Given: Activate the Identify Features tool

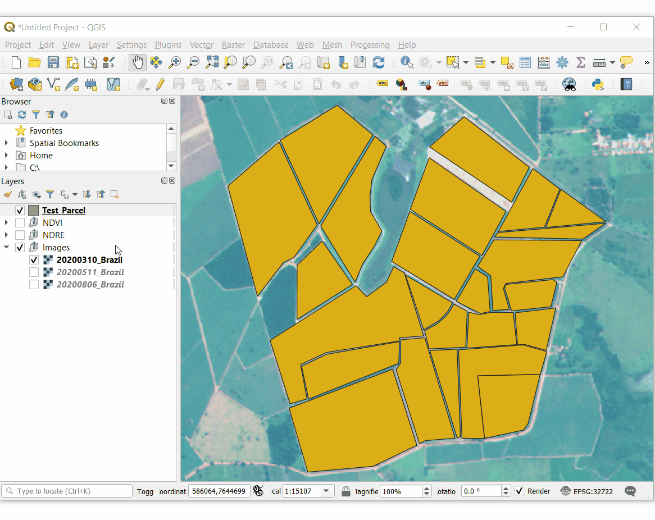Looking at the screenshot, I should tap(407, 62).
